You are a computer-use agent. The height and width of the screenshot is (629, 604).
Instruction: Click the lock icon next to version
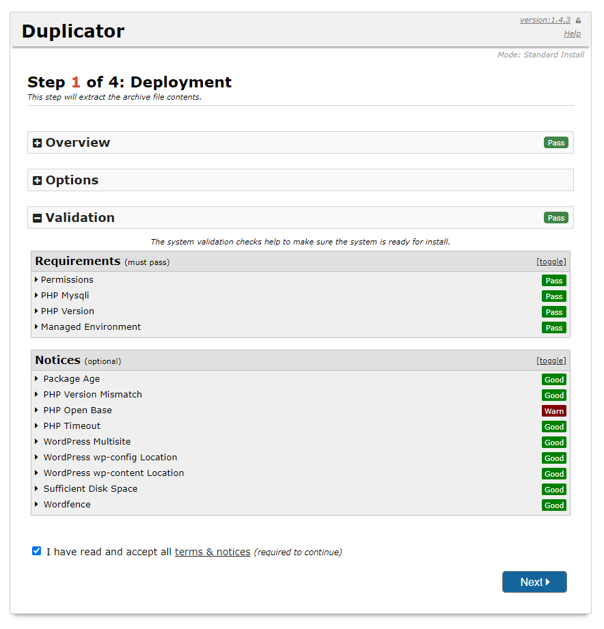(x=578, y=20)
